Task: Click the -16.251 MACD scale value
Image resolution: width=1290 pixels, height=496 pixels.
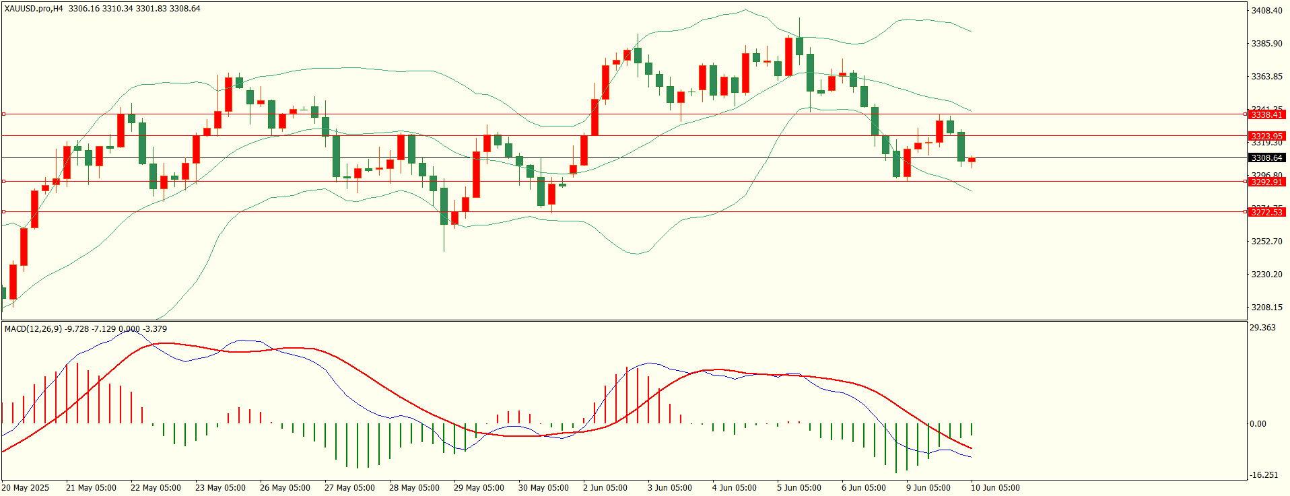Action: click(x=1264, y=475)
